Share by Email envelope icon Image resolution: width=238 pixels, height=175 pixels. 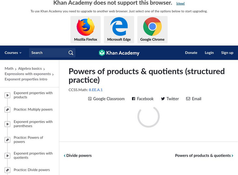188,99
